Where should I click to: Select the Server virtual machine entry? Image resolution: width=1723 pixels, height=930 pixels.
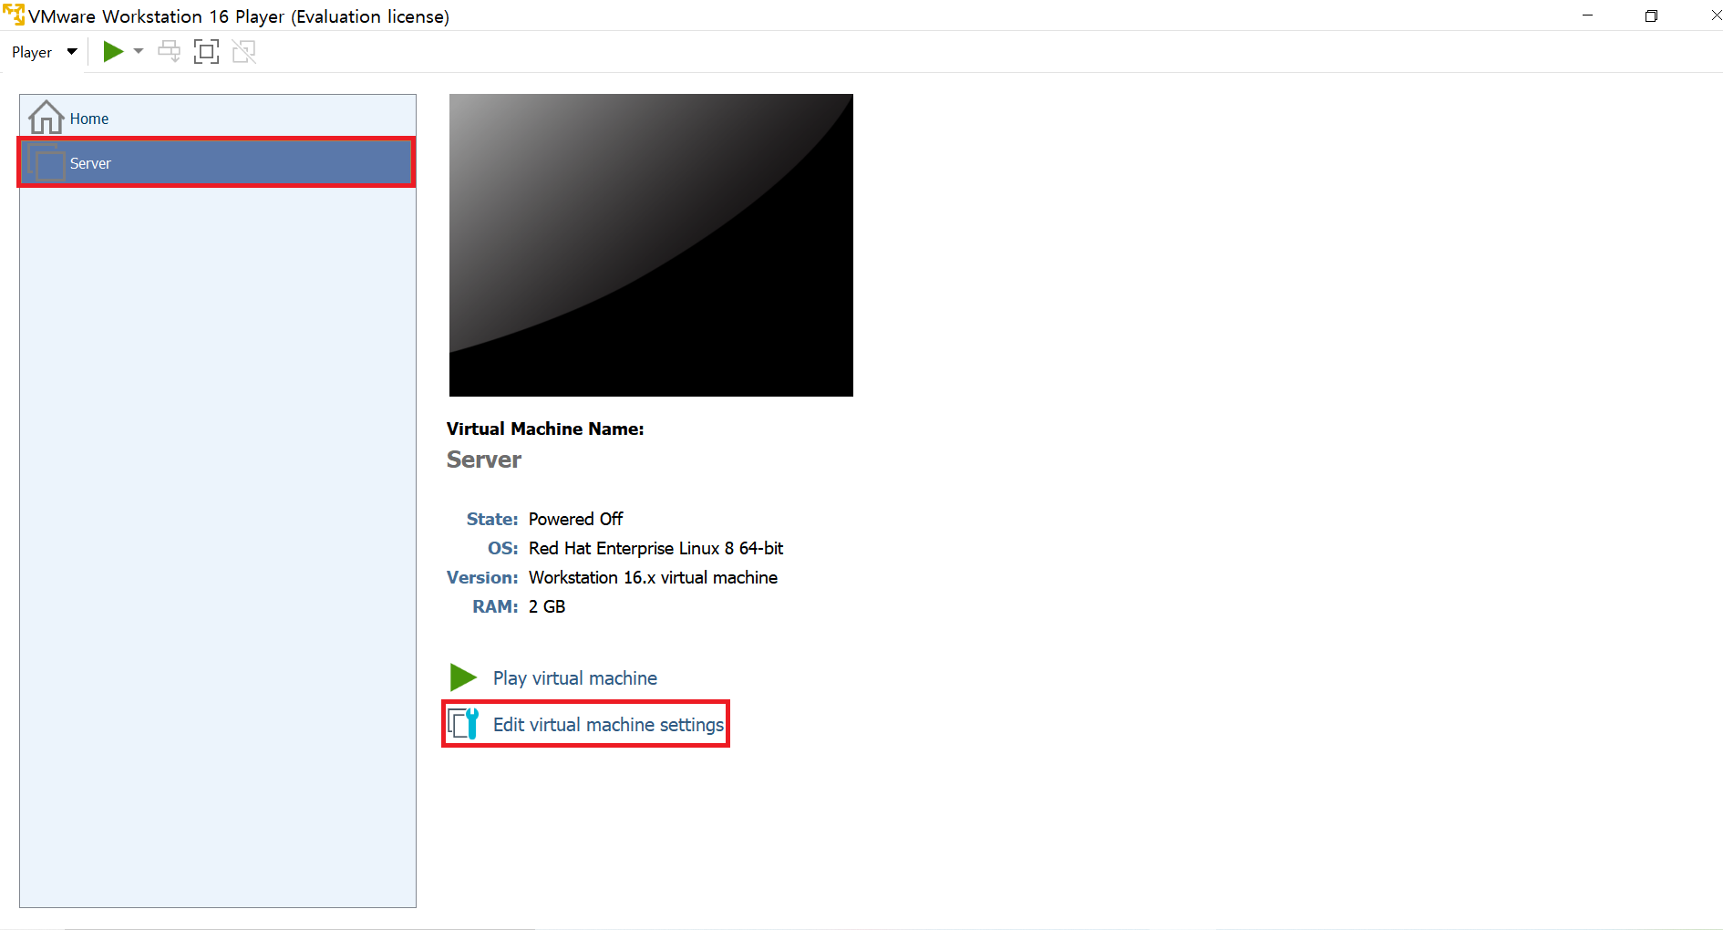point(217,163)
